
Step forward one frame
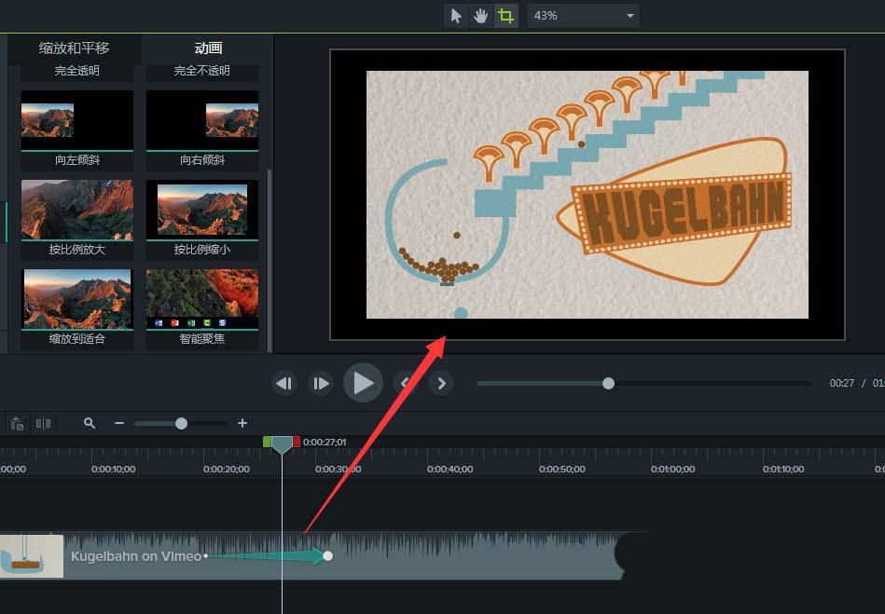[321, 382]
